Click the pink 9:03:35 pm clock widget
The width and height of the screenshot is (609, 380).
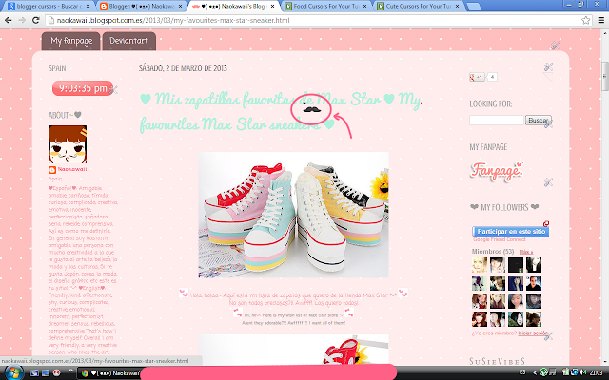click(83, 88)
